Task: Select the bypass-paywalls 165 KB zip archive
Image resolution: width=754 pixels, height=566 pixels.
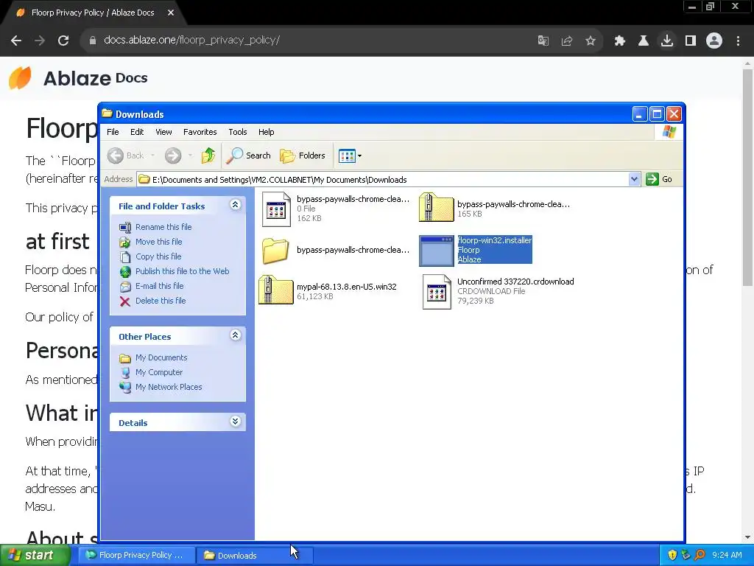Action: 494,209
